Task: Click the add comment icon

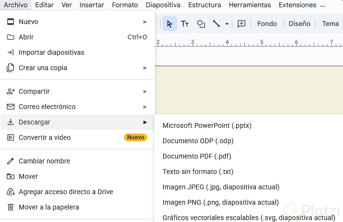Action: pyautogui.click(x=241, y=24)
